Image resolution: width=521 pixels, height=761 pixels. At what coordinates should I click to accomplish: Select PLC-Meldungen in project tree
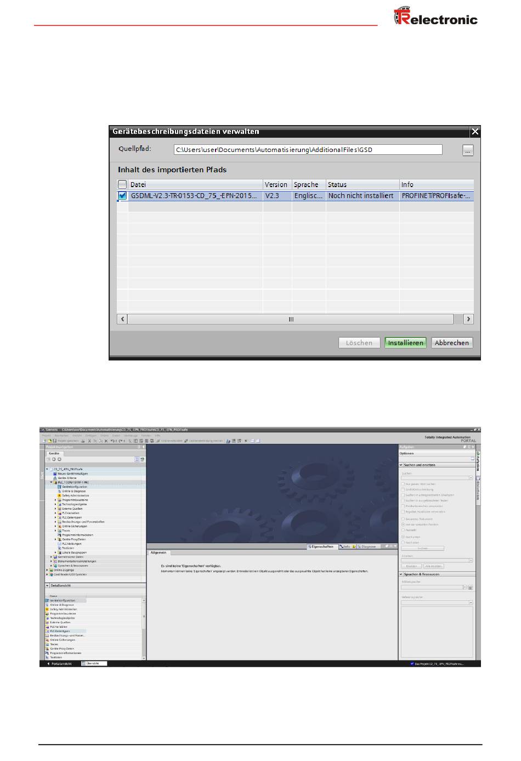click(x=71, y=544)
